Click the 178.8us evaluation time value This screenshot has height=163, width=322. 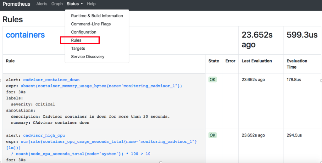coord(294,80)
